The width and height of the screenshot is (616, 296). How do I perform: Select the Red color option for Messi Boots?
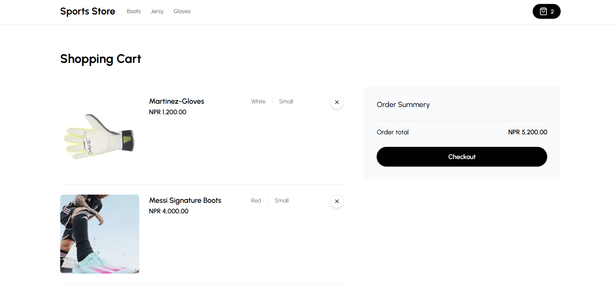256,201
